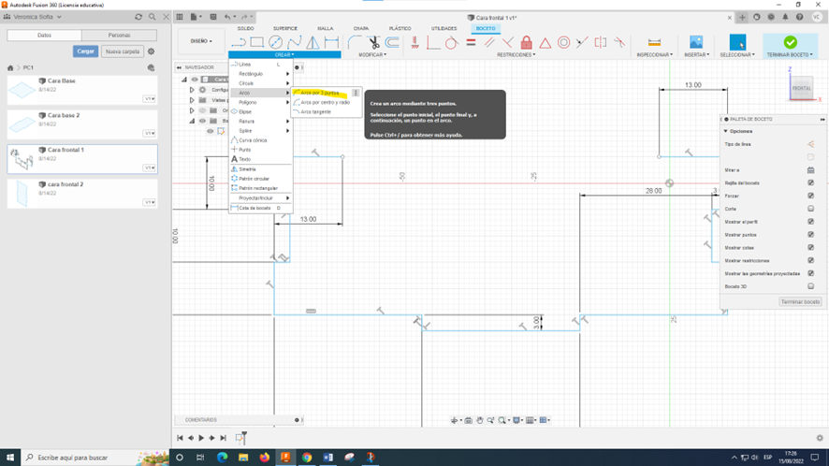Click the Cargar button

click(86, 51)
